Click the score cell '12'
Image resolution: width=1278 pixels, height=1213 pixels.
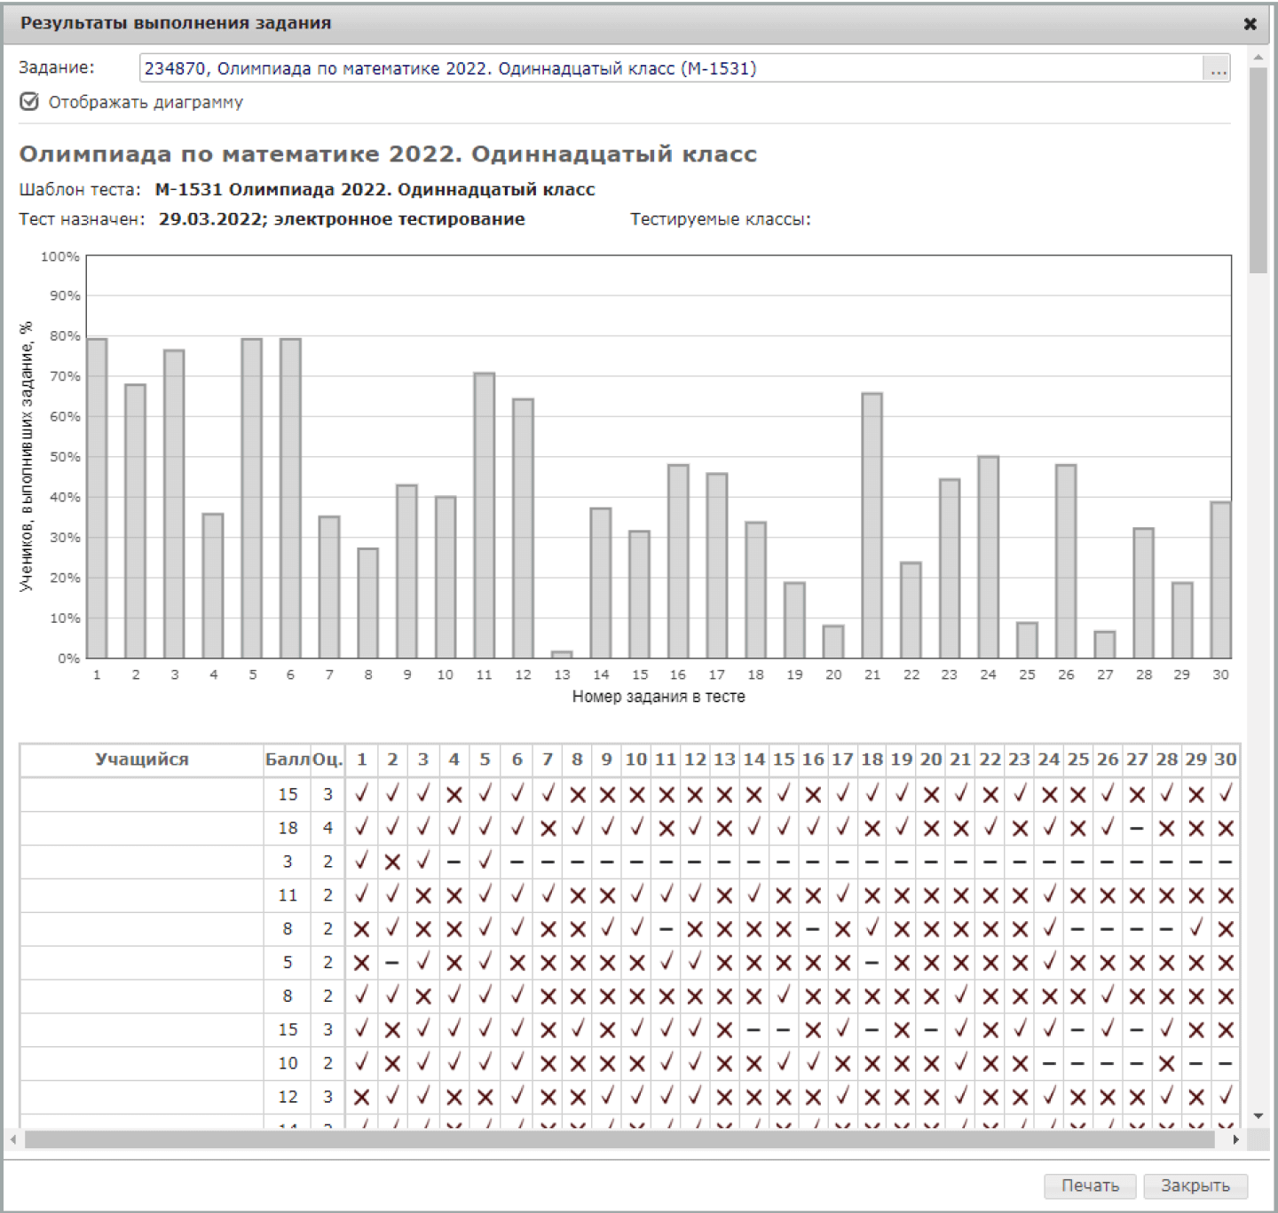click(288, 1097)
